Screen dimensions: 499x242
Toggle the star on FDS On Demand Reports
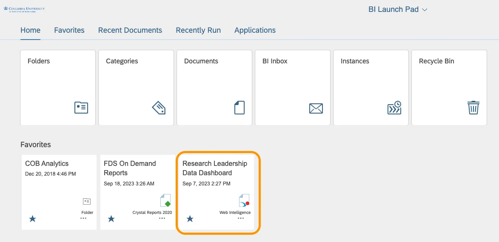coord(111,219)
